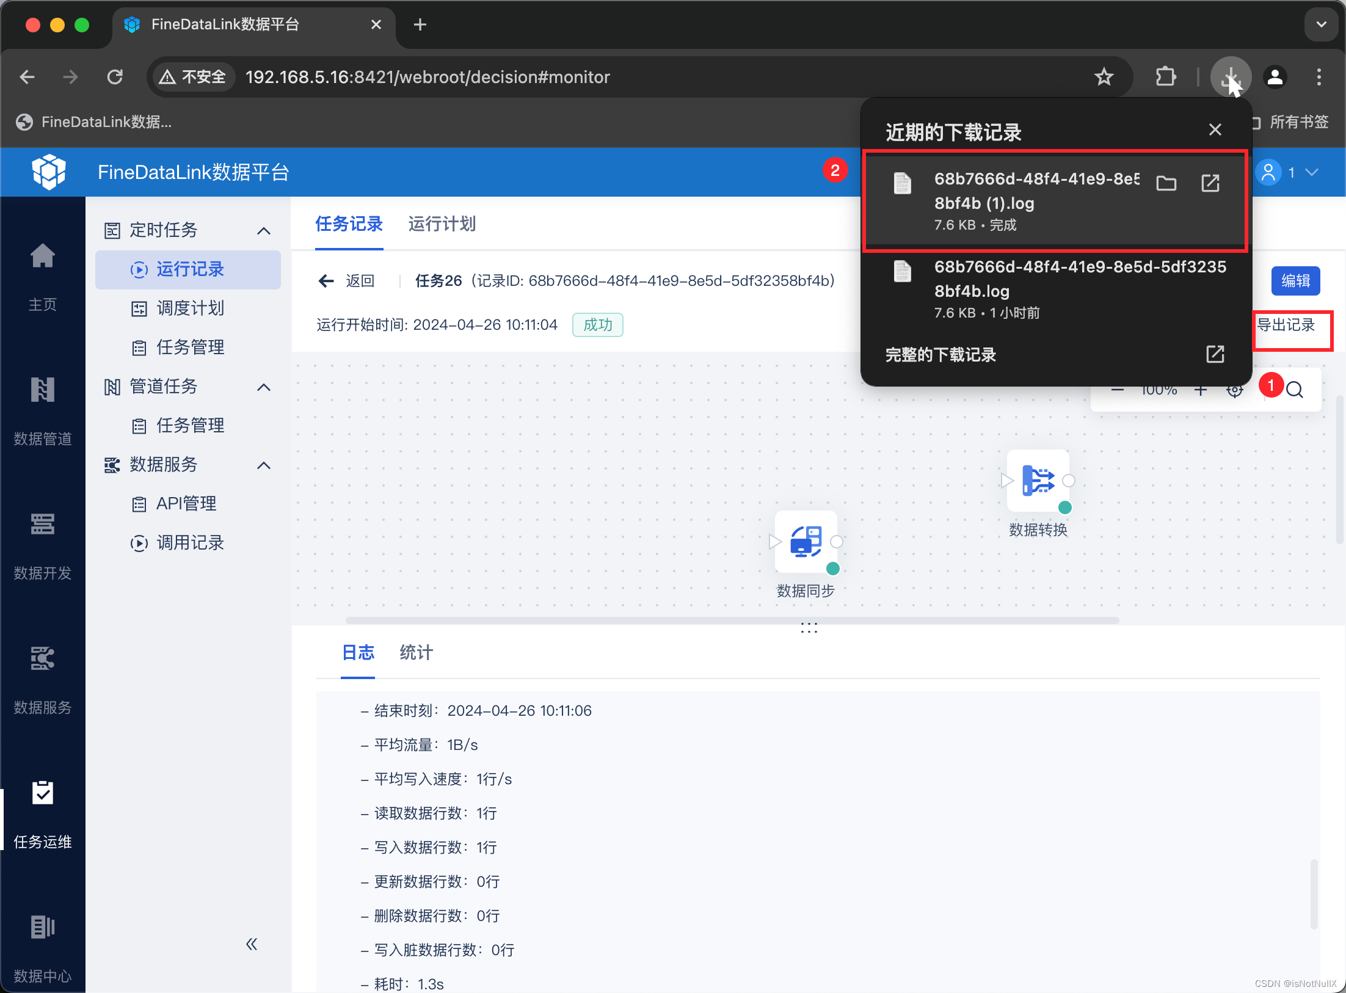Click the canvas search magnifier icon

(1294, 390)
